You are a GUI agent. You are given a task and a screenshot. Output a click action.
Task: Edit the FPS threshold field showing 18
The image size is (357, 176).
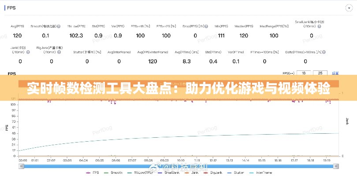304,73
